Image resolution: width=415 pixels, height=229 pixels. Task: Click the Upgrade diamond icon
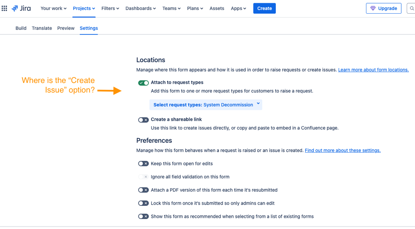click(x=373, y=8)
